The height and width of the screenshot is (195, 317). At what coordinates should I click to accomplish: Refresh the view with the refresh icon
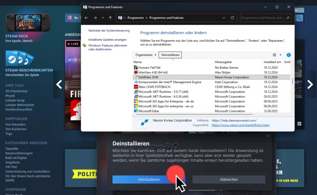(x=232, y=18)
